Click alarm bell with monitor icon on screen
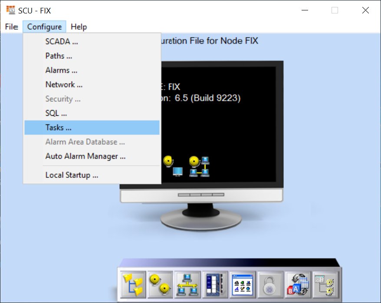 [173, 166]
